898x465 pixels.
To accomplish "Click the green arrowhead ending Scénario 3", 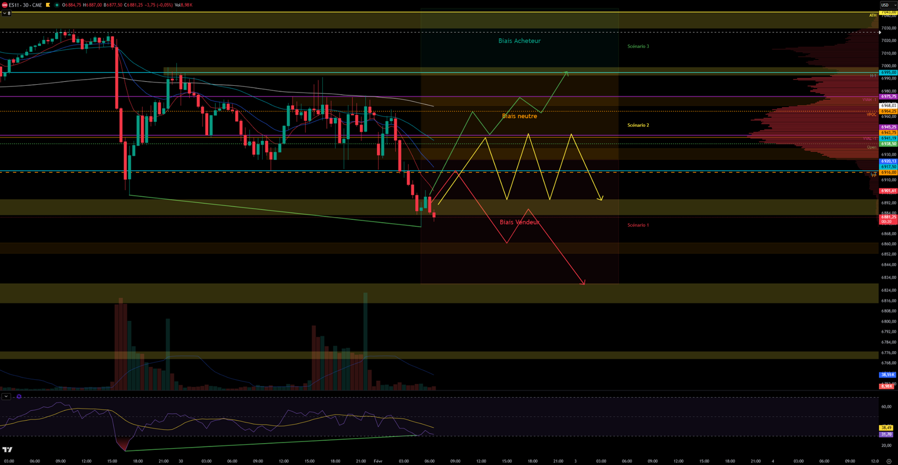I will (567, 72).
